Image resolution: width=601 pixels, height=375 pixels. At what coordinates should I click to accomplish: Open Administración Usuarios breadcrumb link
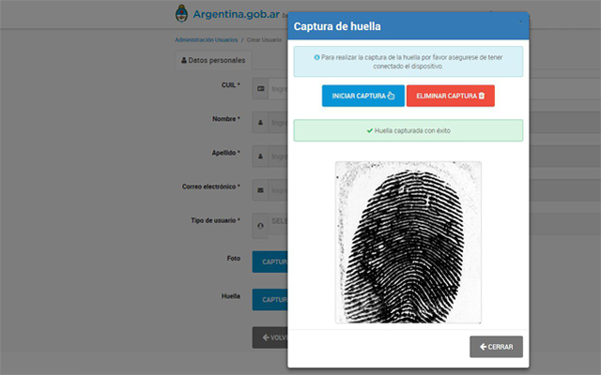tap(207, 39)
